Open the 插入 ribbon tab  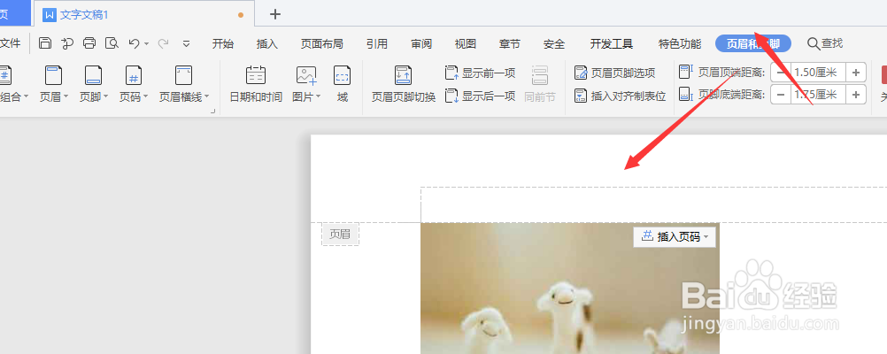pyautogui.click(x=267, y=43)
